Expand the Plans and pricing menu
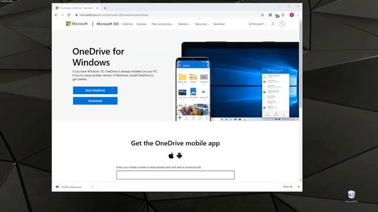378x212 pixels. pos(162,24)
